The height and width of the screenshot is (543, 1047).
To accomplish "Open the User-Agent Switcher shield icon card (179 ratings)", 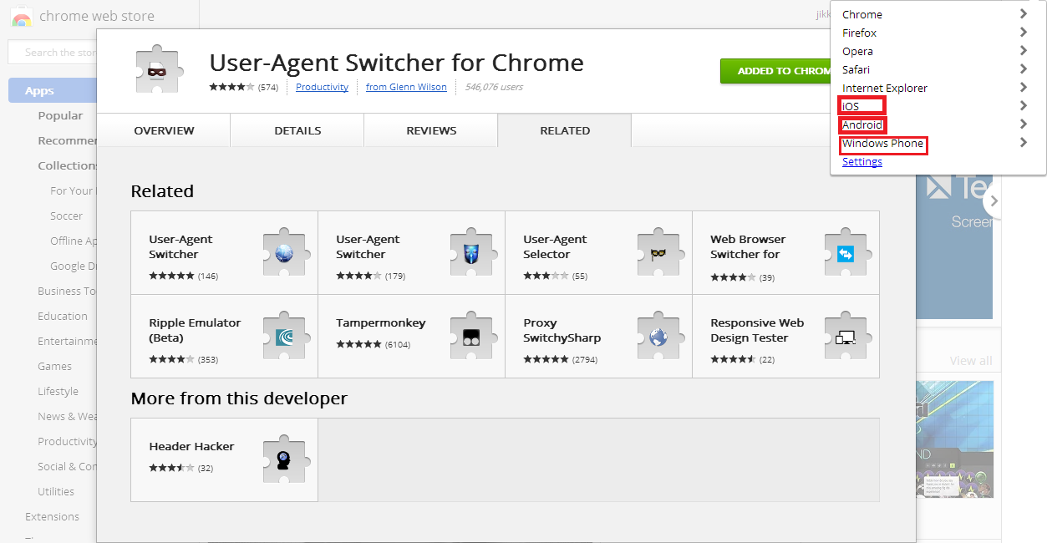I will point(411,252).
